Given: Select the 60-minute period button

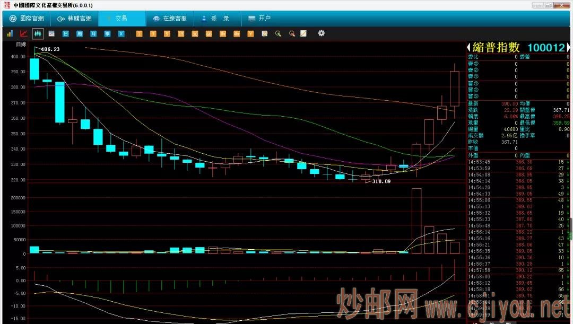Looking at the screenshot, I should coord(209,33).
